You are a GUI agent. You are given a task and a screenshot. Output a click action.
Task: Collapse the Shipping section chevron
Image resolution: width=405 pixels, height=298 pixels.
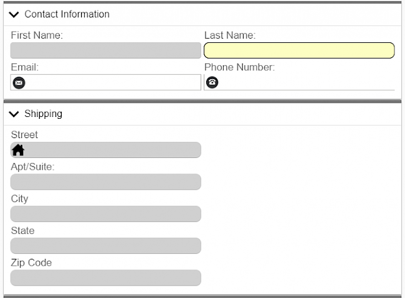14,114
